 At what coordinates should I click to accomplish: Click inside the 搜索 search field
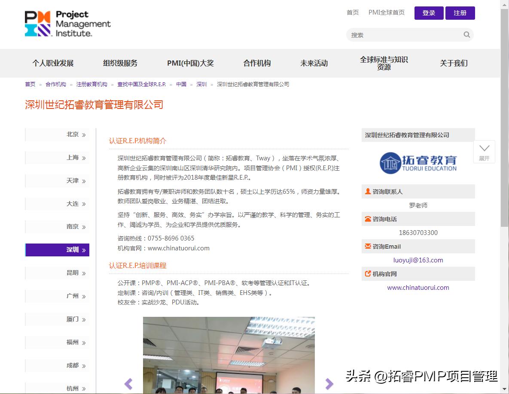pos(404,35)
